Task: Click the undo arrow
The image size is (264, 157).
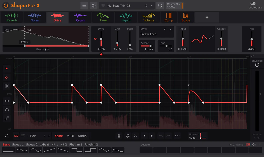Action: (x=161, y=136)
